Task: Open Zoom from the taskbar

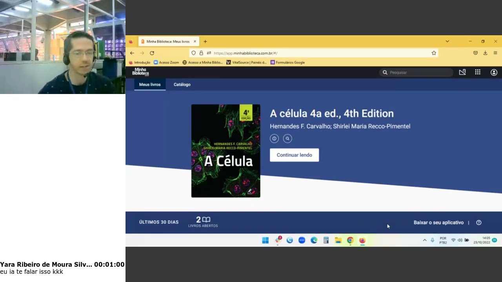Action: pyautogui.click(x=302, y=240)
